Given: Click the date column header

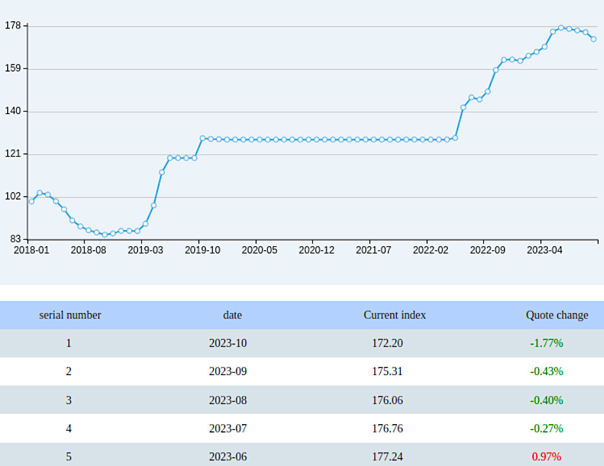Looking at the screenshot, I should click(x=232, y=315).
